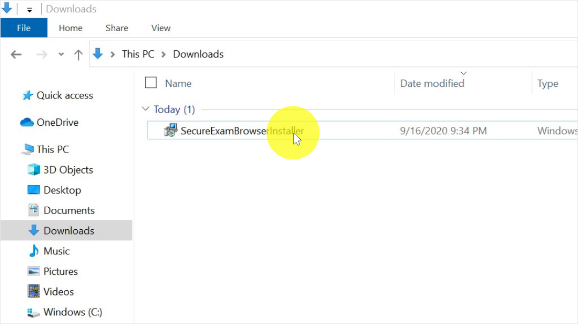Expand the chevron after This PC in address bar

tap(164, 55)
